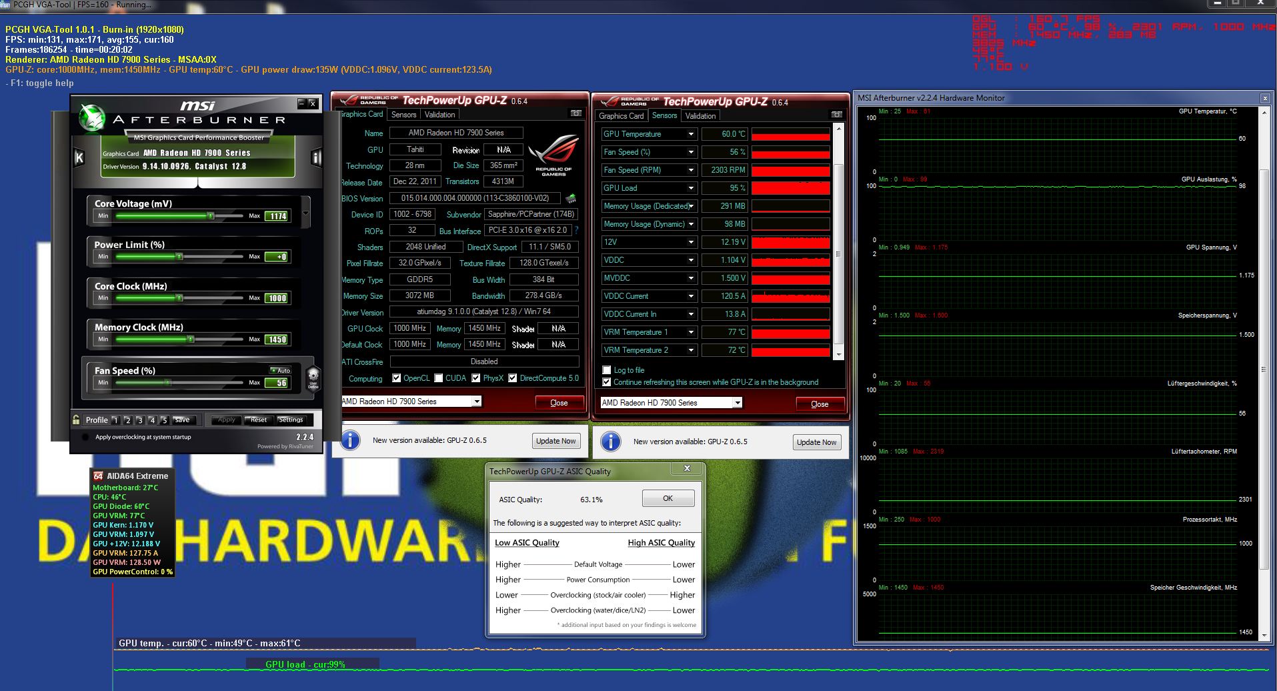The height and width of the screenshot is (691, 1277).
Task: Click the ROG logo in Graphics Card GPU-Z
Action: point(553,155)
